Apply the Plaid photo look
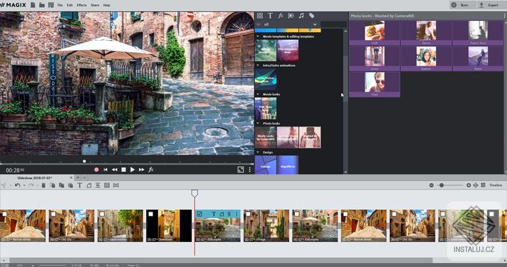Image resolution: width=507 pixels, height=267 pixels. coord(375,85)
